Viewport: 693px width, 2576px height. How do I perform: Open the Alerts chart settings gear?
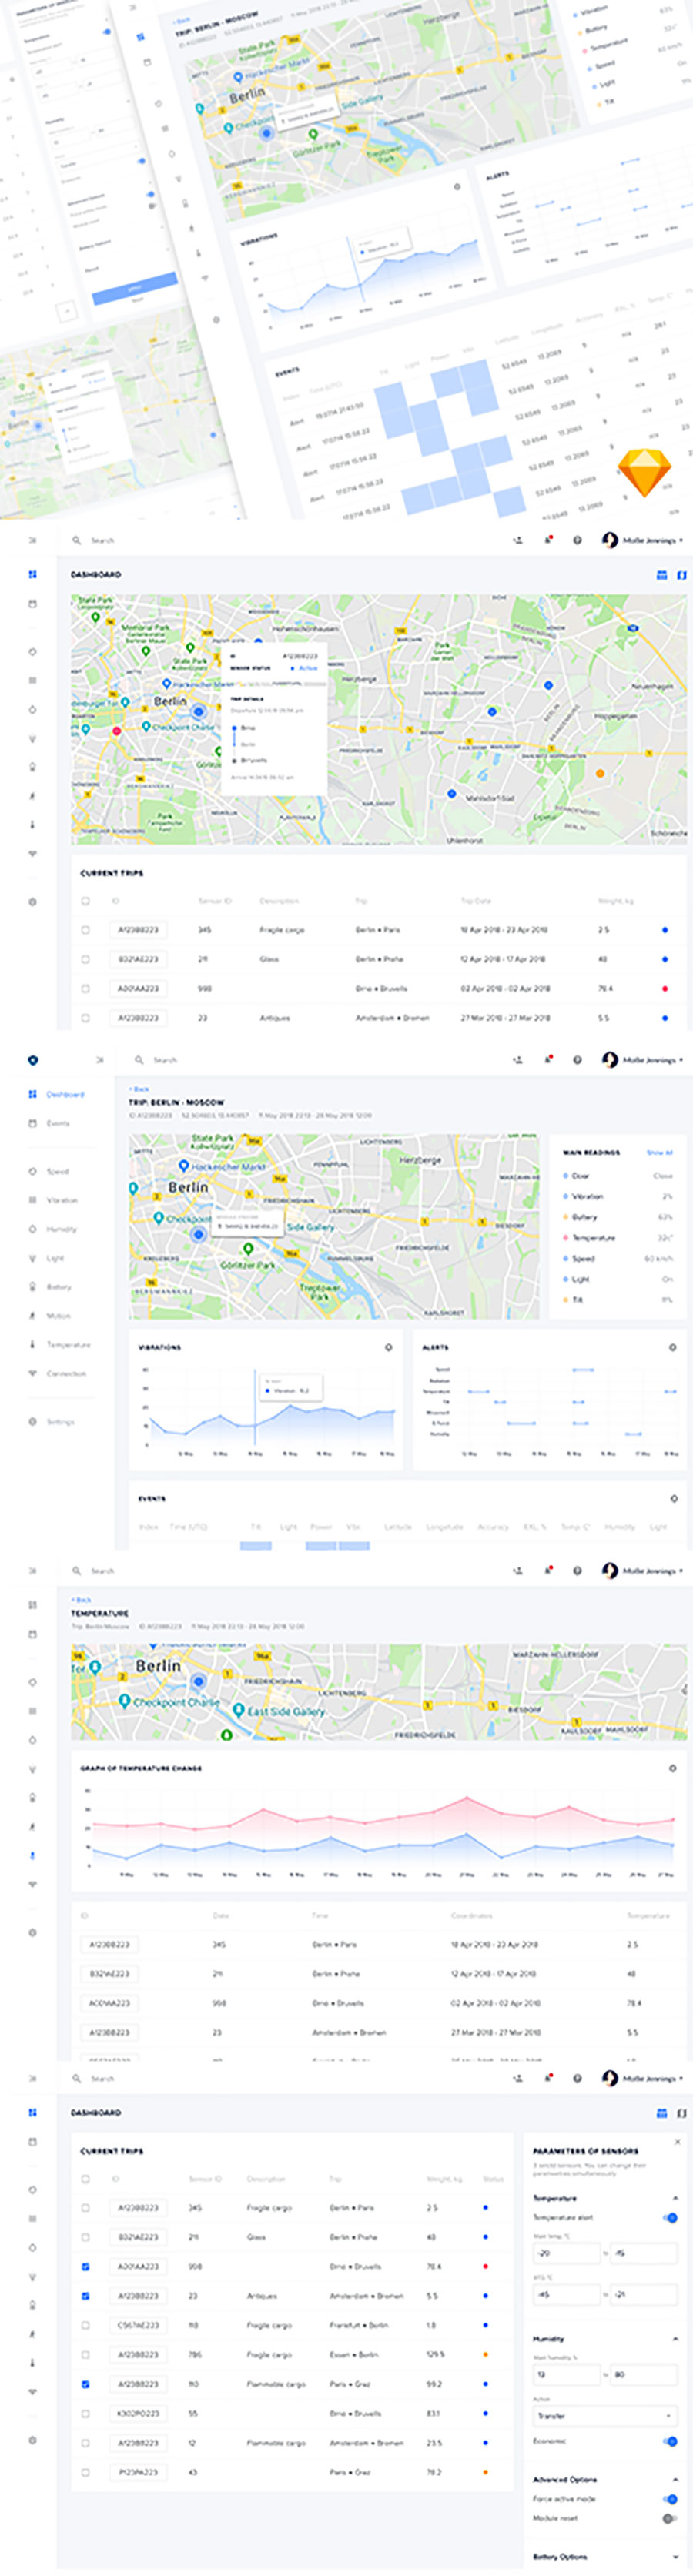coord(672,1347)
